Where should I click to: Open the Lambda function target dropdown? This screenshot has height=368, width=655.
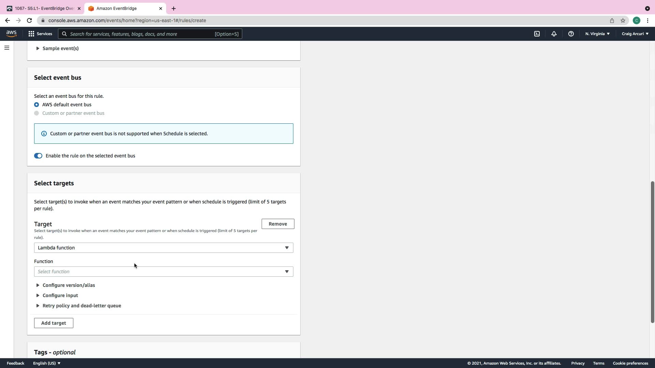pos(163,248)
